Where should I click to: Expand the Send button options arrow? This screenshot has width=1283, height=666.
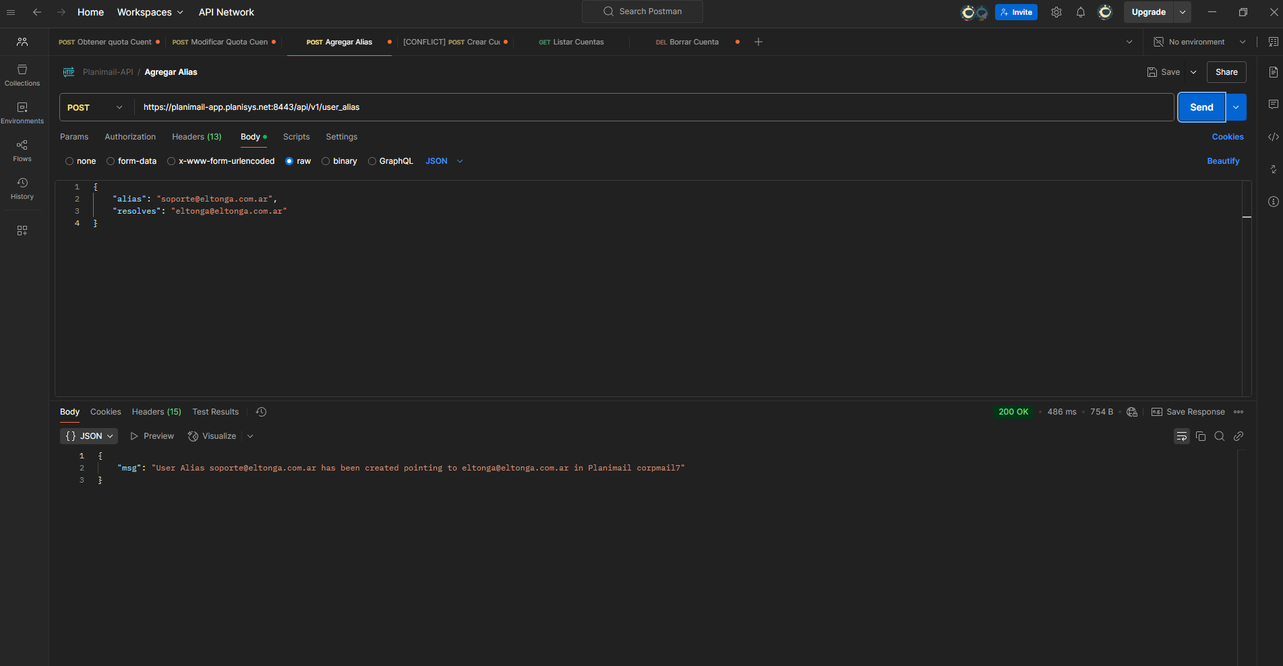(x=1236, y=107)
